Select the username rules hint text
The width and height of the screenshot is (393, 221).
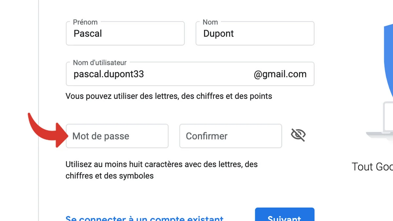coord(169,96)
